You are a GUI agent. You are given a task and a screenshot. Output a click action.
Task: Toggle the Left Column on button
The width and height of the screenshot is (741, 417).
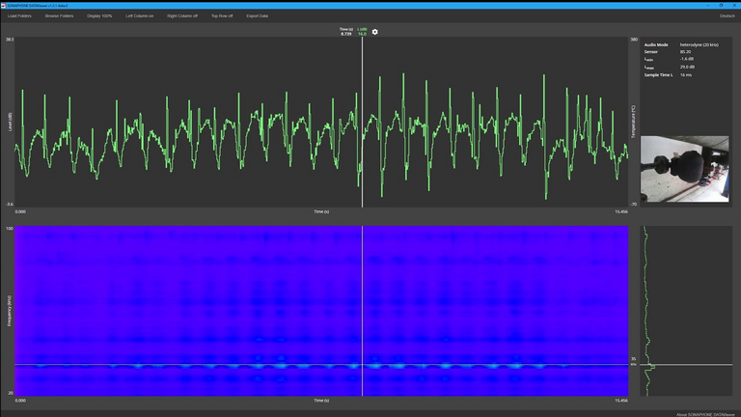click(140, 16)
